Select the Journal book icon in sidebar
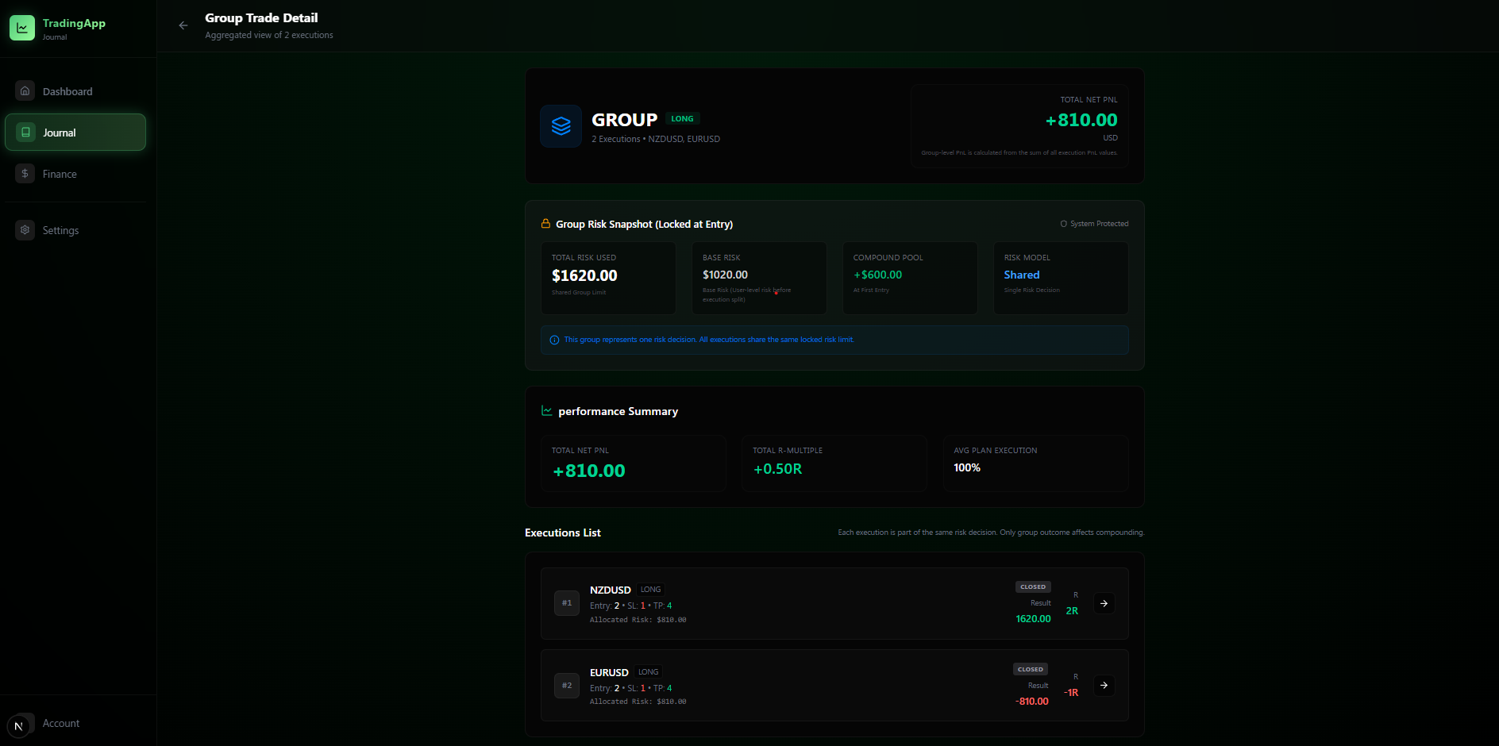1499x746 pixels. [25, 132]
